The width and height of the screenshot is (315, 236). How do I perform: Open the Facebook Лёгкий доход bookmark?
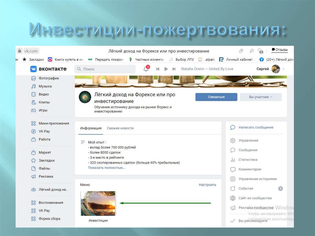pyautogui.click(x=277, y=59)
